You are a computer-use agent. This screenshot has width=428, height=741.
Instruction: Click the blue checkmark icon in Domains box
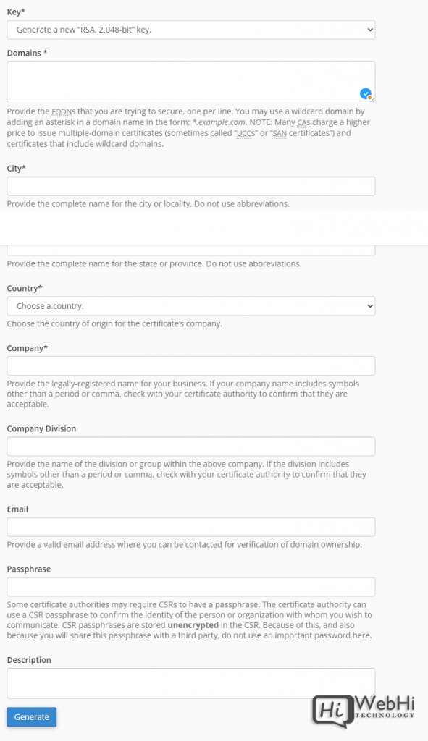click(366, 93)
